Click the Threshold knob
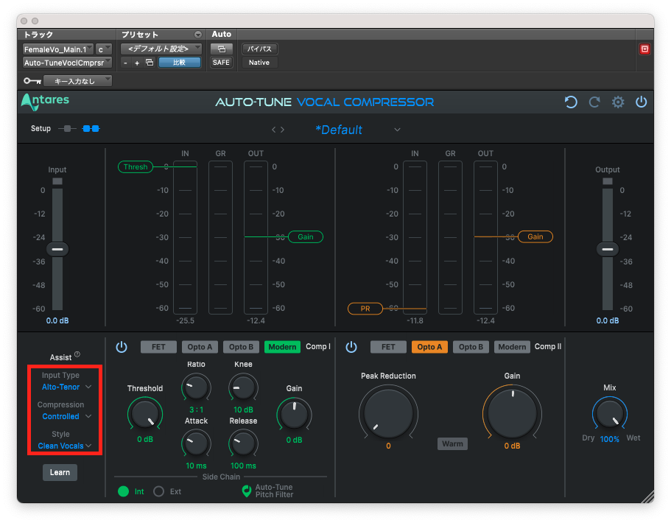 click(145, 413)
